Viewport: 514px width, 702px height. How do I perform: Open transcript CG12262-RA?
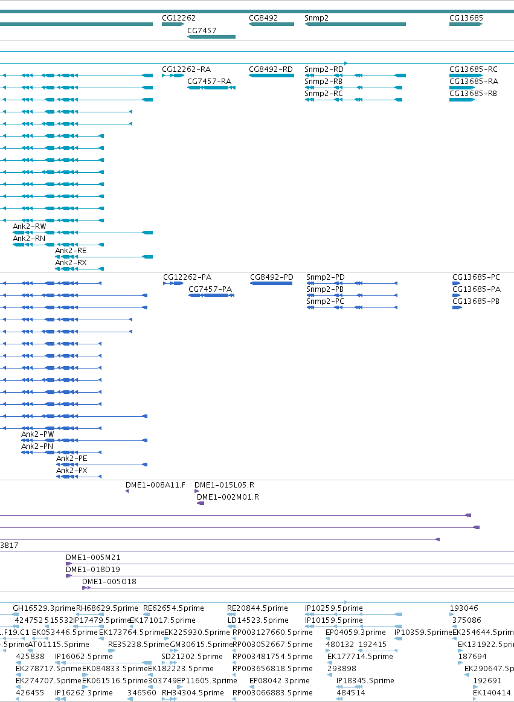click(186, 69)
